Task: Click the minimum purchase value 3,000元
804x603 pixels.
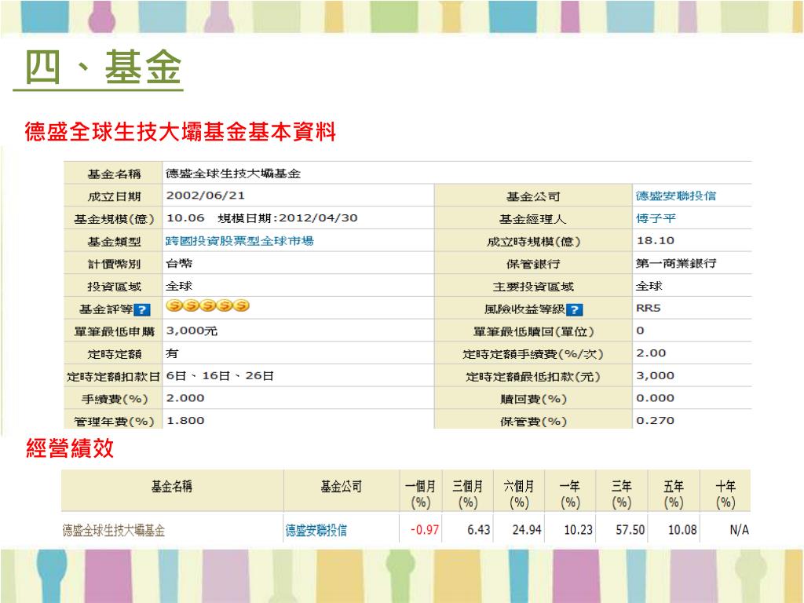Action: [192, 331]
